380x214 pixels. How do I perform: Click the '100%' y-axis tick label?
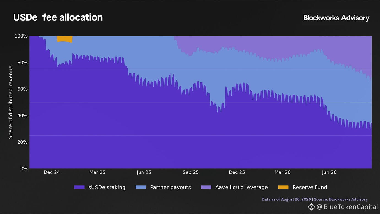click(x=21, y=36)
